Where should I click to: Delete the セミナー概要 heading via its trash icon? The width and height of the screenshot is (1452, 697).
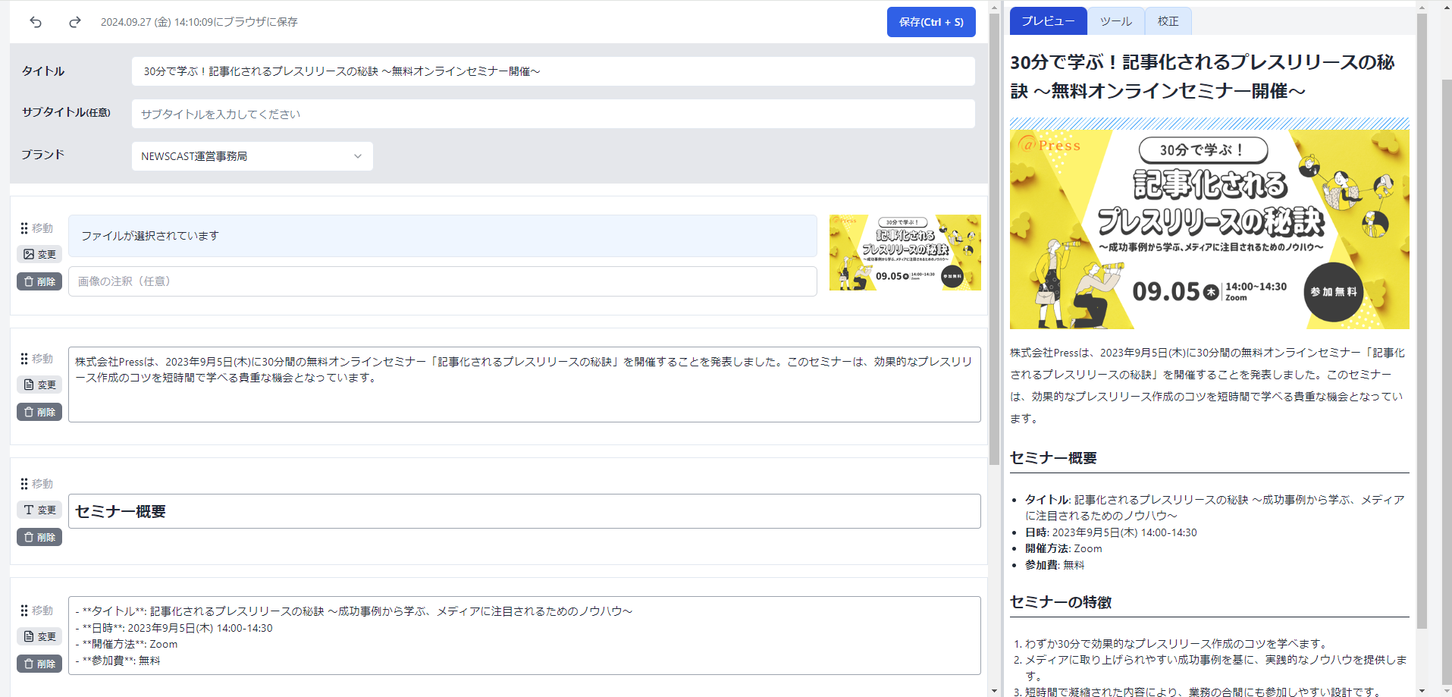click(x=39, y=537)
